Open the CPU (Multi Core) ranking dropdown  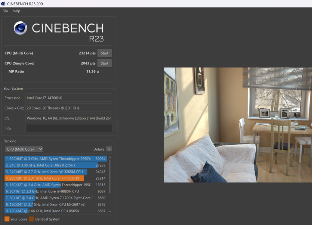pos(24,149)
